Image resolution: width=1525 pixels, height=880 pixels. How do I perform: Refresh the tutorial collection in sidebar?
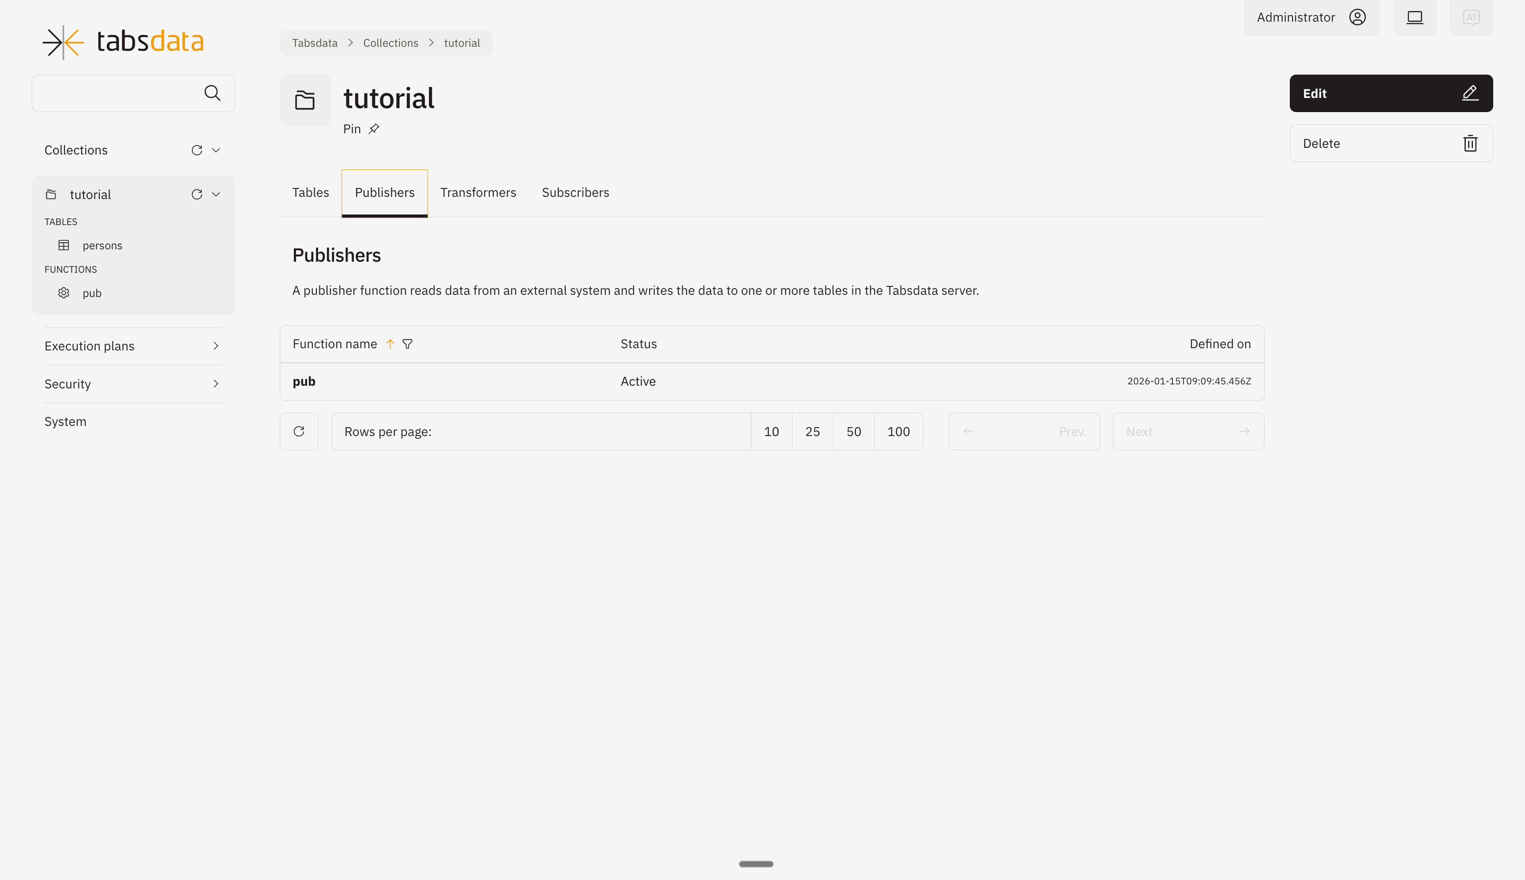pyautogui.click(x=196, y=194)
